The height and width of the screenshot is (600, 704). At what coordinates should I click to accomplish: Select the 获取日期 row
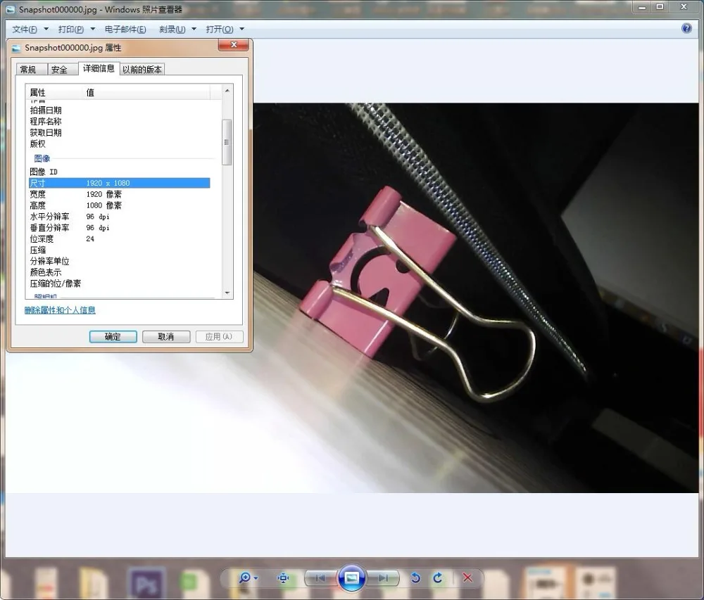point(119,133)
